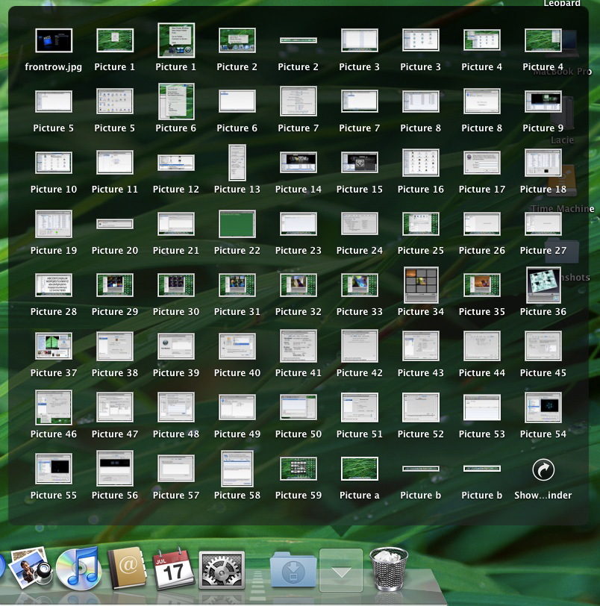This screenshot has width=600, height=606.
Task: Open Picture 37 thumbnail
Action: pos(54,346)
